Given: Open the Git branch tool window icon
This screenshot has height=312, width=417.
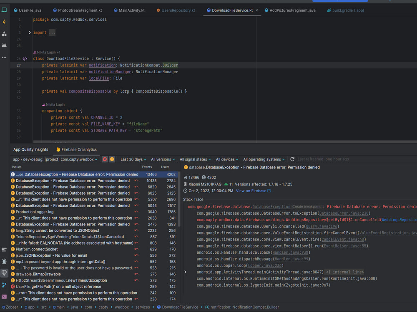Looking at the screenshot, I should pos(4,285).
